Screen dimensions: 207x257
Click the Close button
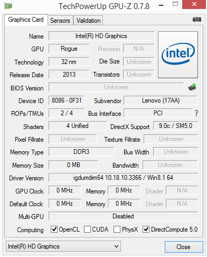pos(184,247)
